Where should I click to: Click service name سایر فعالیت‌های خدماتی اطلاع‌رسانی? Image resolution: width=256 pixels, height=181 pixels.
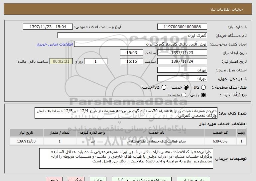157,141
